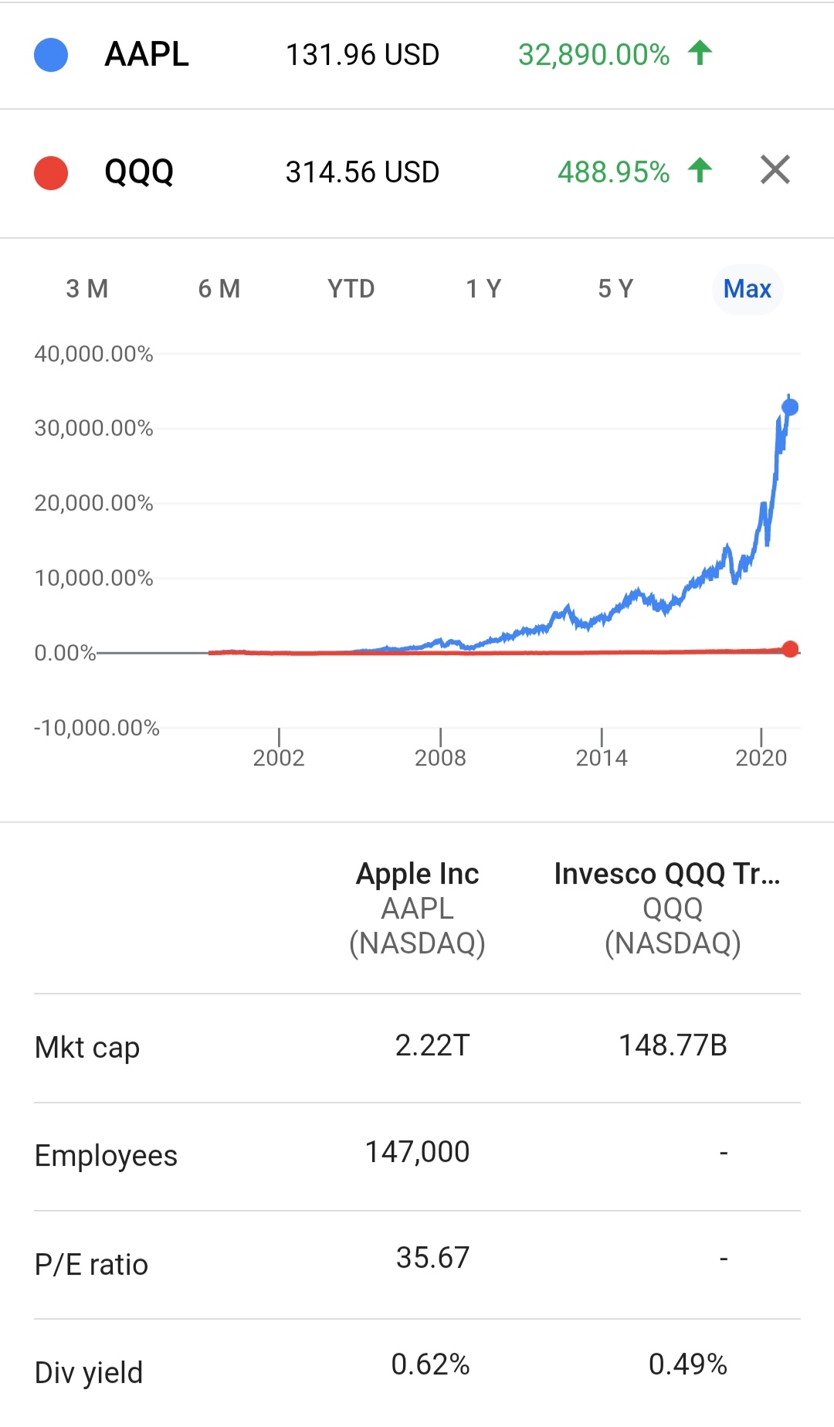
Task: Click the green up arrow beside 32,890.00%
Action: pos(700,53)
